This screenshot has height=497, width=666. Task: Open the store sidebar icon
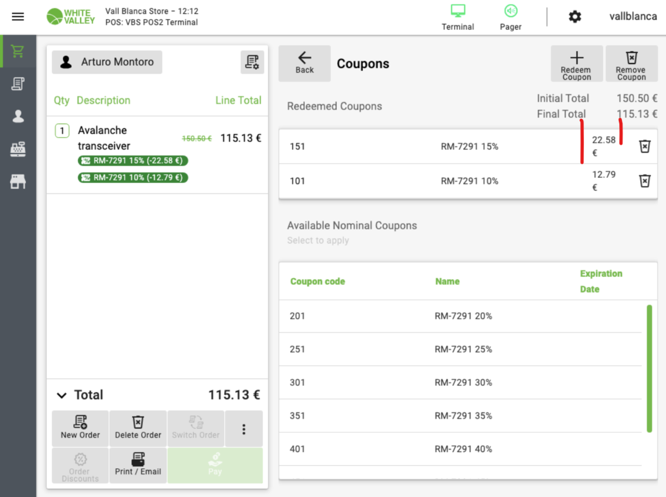click(x=18, y=181)
